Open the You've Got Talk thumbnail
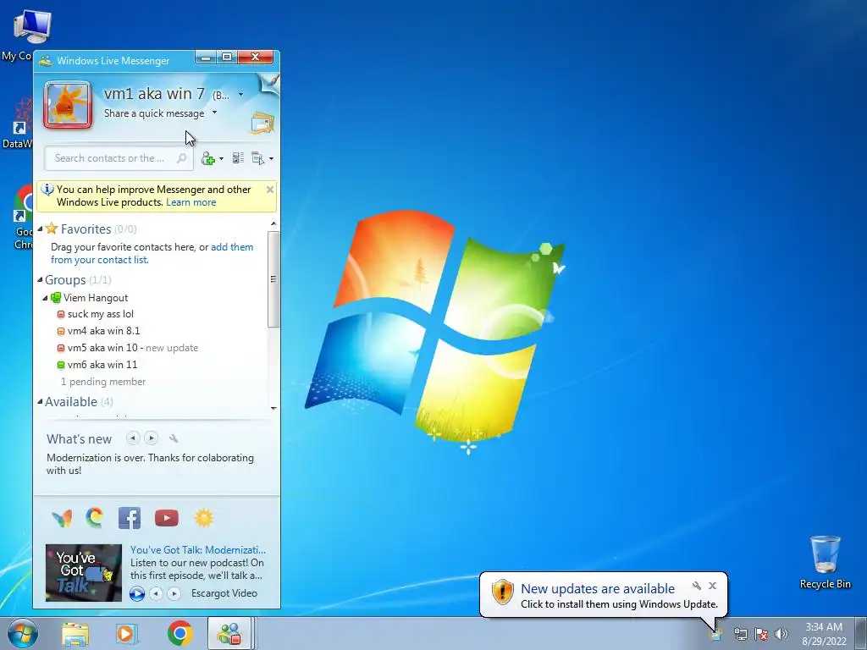 84,573
